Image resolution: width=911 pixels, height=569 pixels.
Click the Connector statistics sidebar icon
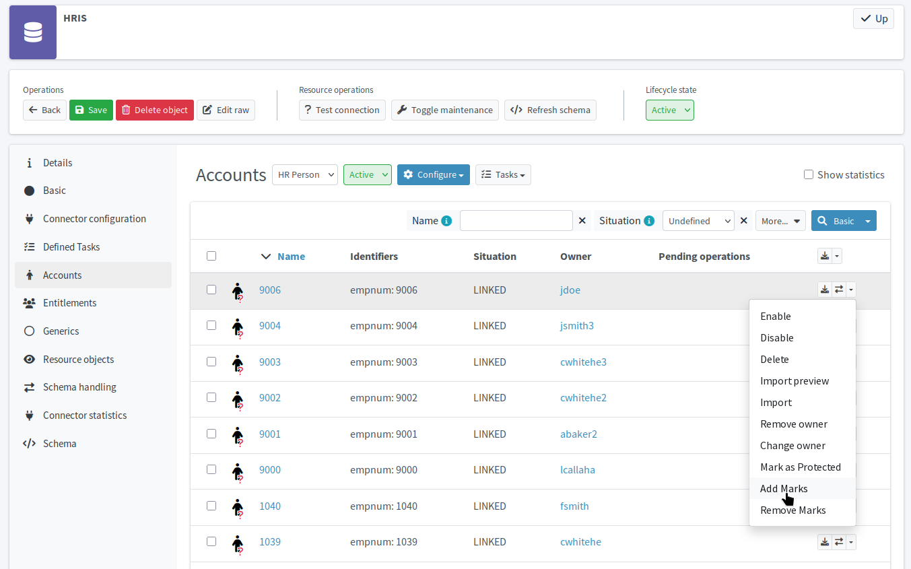(30, 415)
